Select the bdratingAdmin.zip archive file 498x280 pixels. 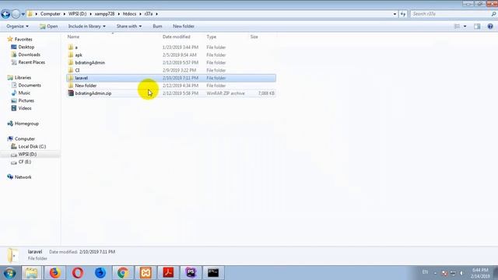click(x=93, y=93)
